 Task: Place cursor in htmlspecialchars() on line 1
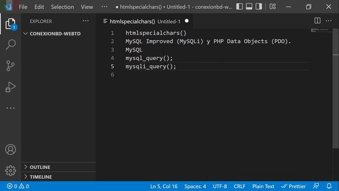coord(156,33)
